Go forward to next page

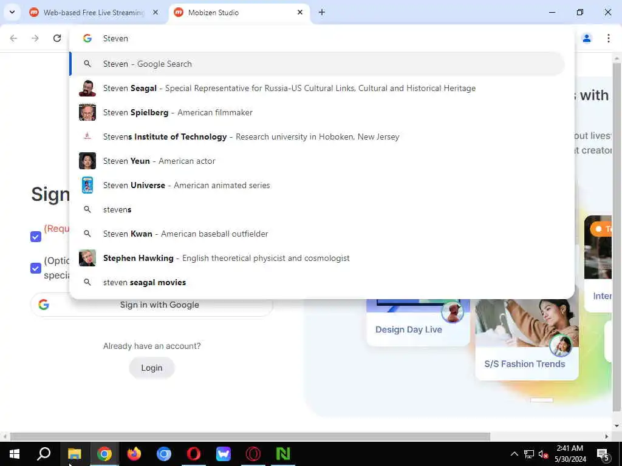pos(35,38)
